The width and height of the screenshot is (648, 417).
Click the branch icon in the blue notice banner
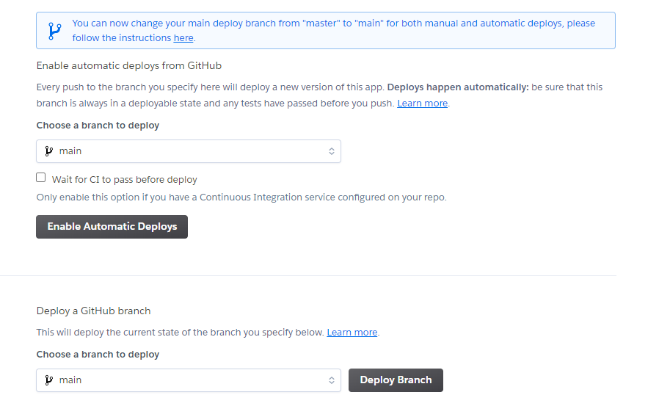point(54,31)
